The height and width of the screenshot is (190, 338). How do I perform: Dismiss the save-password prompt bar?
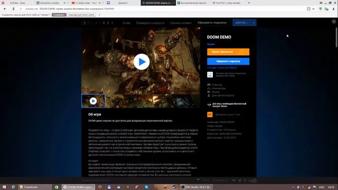pyautogui.click(x=99, y=15)
